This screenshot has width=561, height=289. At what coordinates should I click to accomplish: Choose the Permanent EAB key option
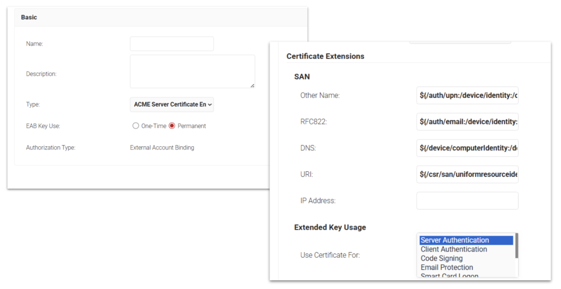[x=172, y=126]
